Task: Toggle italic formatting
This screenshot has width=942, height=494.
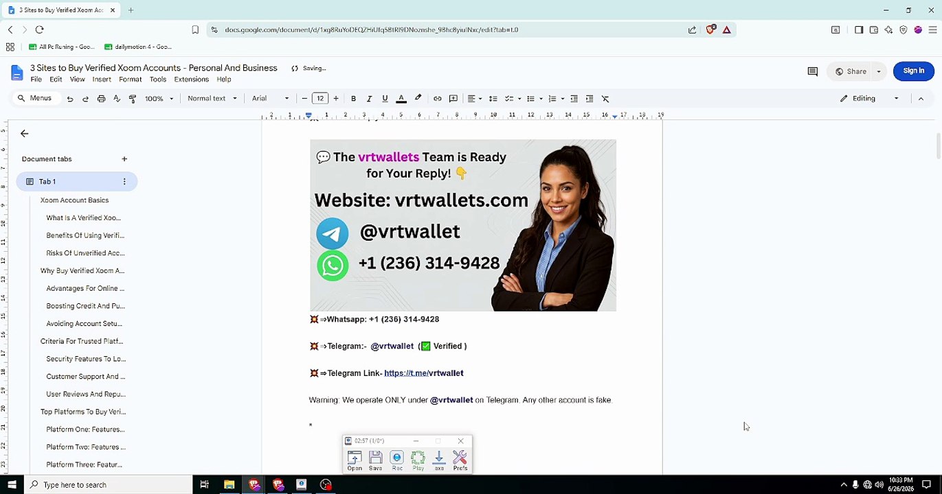Action: [369, 99]
